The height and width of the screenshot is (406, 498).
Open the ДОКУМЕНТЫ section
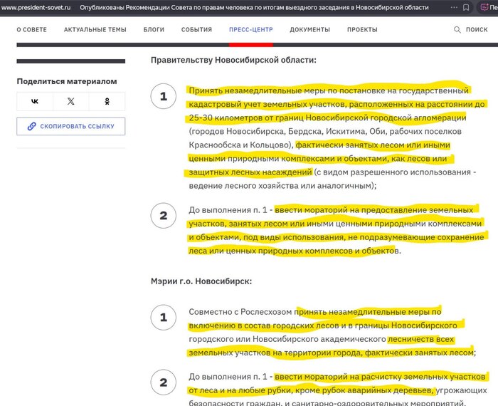tap(309, 30)
